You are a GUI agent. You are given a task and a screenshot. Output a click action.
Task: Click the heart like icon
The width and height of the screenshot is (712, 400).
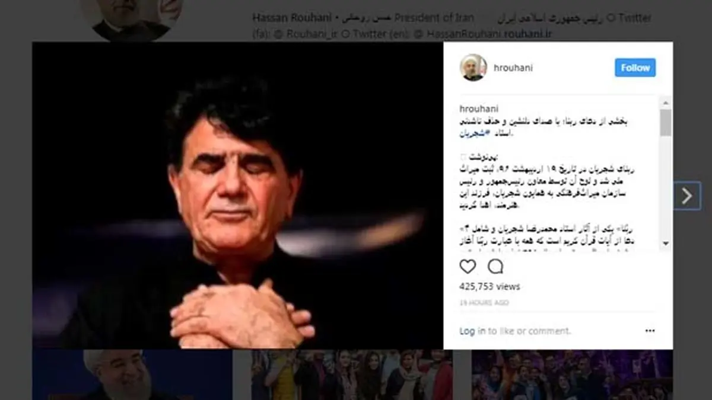click(x=468, y=267)
